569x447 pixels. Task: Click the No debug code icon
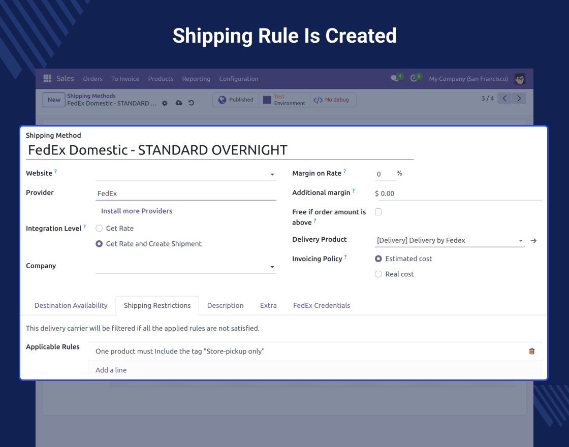tap(318, 100)
